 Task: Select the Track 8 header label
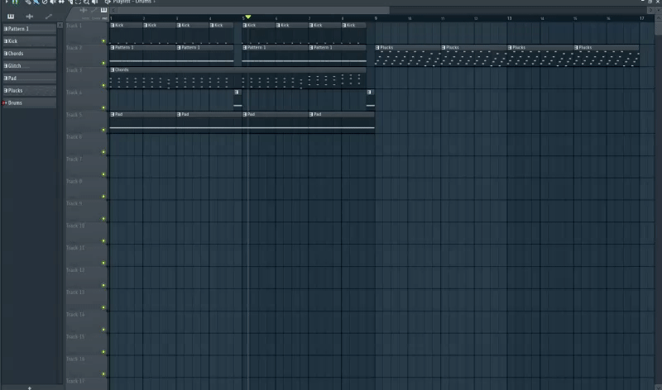[x=74, y=181]
